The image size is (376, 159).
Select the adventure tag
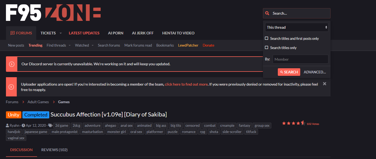tap(93, 125)
